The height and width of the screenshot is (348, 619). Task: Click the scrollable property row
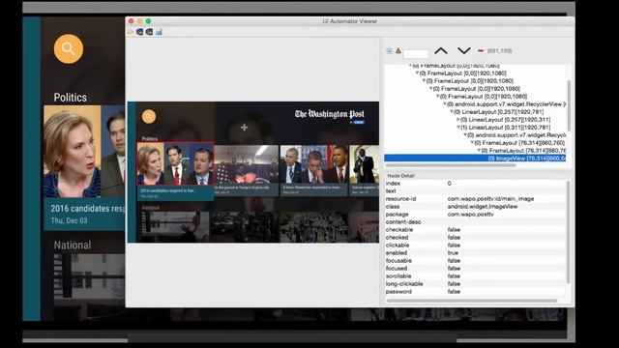(475, 275)
